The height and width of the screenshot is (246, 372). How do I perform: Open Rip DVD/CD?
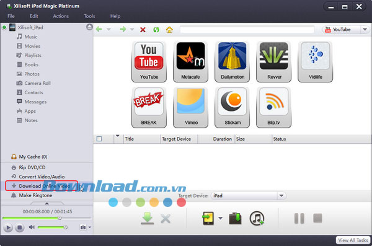pos(29,167)
